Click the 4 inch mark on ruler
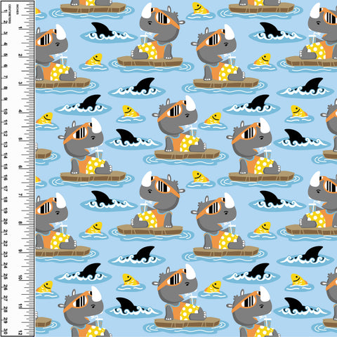Viewport: 337px width, 337px height. 20,111
